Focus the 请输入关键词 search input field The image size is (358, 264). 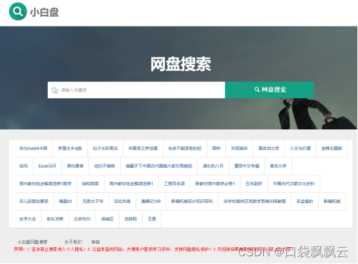click(x=136, y=90)
